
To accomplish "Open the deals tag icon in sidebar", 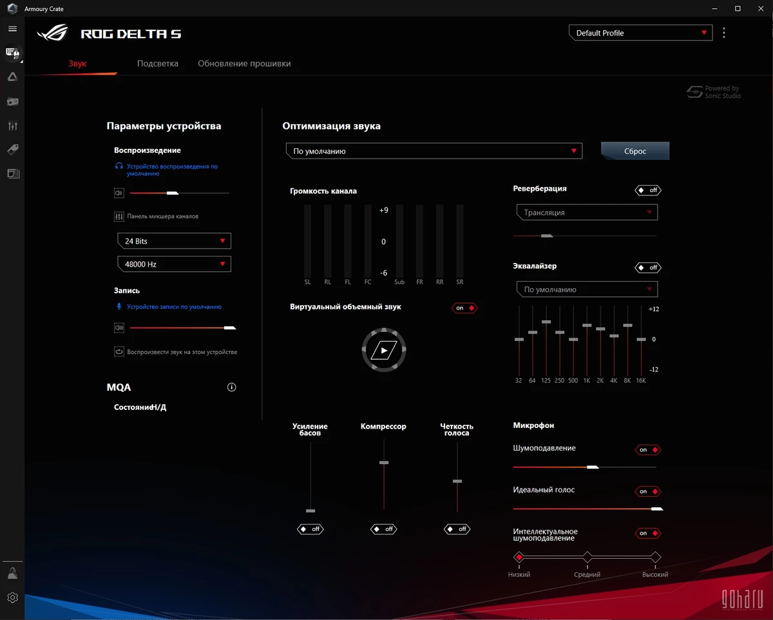I will [12, 150].
